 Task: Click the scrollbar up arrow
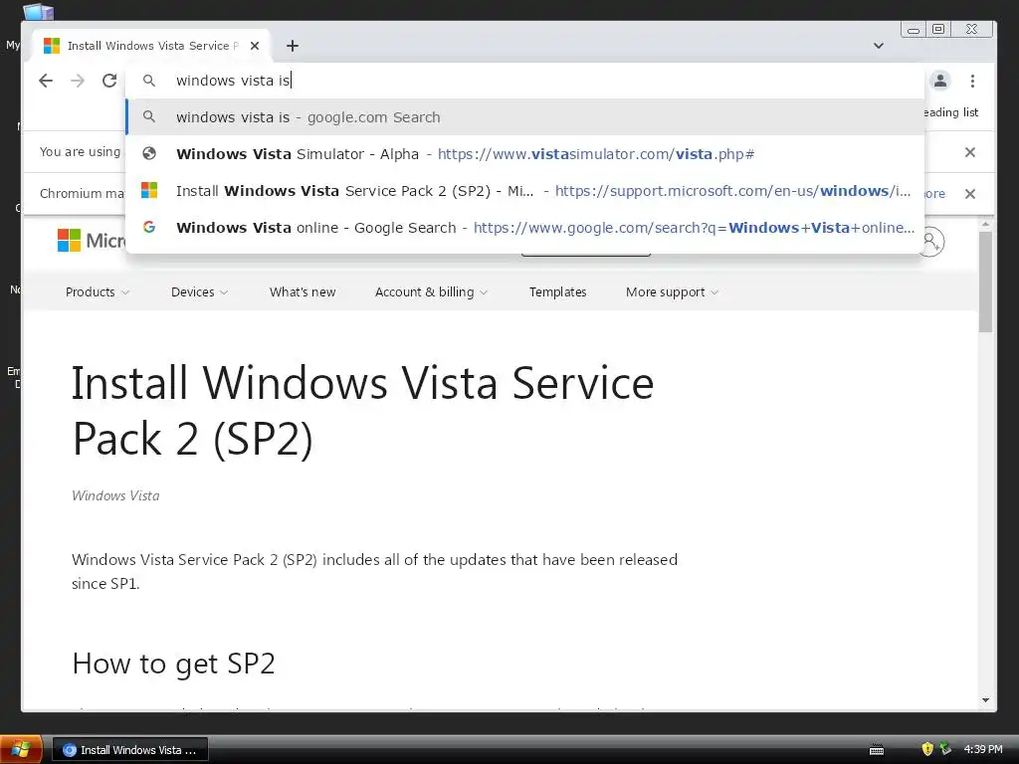985,224
